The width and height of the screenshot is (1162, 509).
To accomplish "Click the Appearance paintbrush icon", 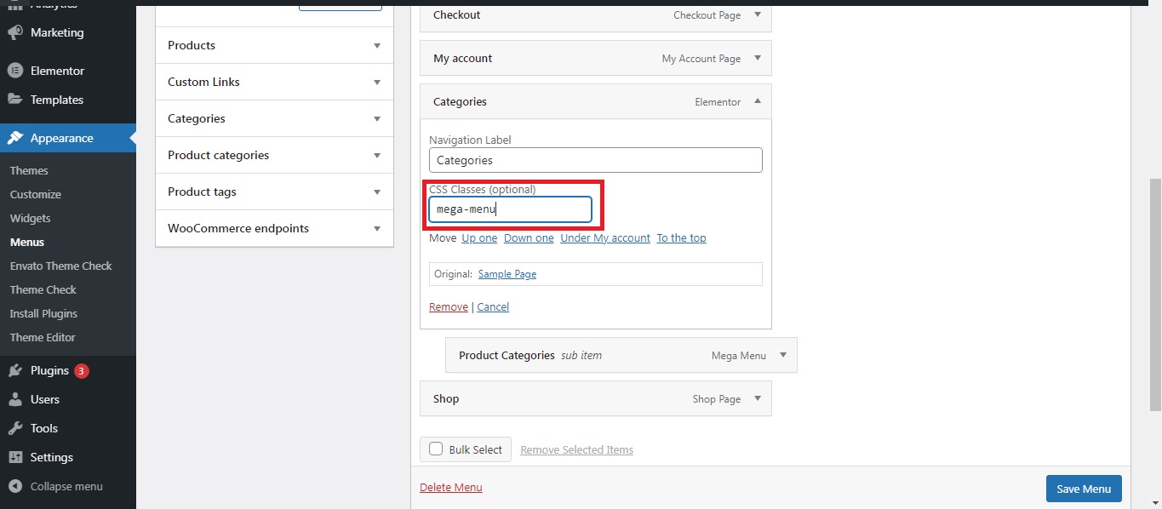I will 14,138.
